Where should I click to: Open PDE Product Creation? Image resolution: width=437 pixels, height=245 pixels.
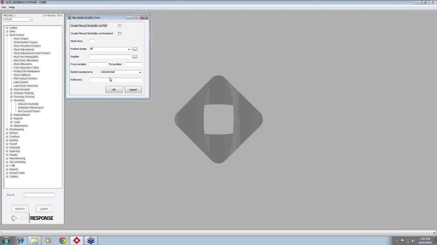[x=25, y=79]
